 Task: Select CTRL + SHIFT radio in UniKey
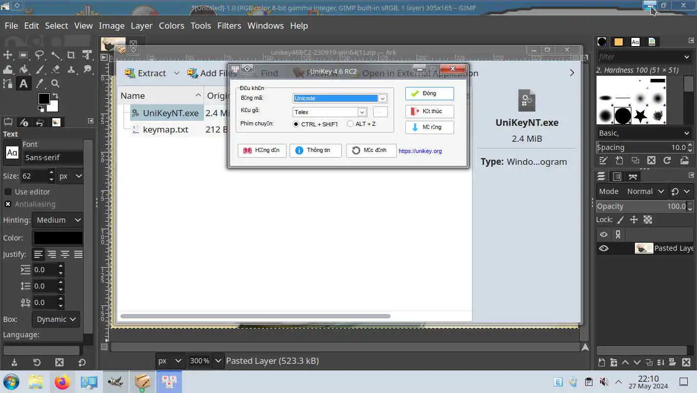tap(296, 124)
